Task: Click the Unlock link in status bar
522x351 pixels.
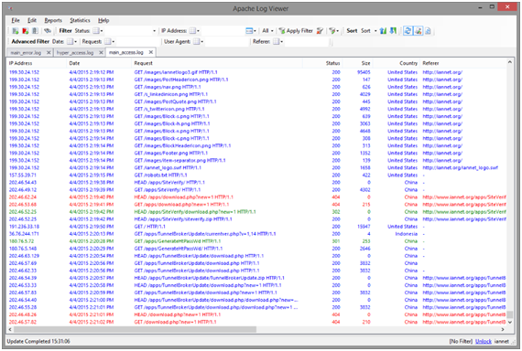Action: click(x=483, y=341)
